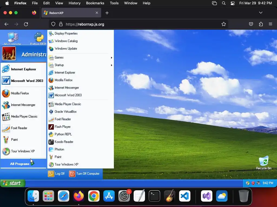Image resolution: width=277 pixels, height=207 pixels.
Task: View site security padlock details
Action: (x=61, y=24)
